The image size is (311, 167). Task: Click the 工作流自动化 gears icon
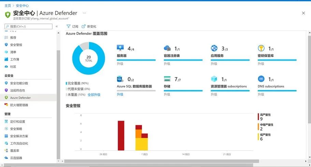[x=6, y=143]
